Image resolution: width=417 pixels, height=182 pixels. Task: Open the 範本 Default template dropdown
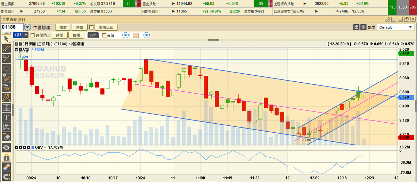tap(395, 27)
